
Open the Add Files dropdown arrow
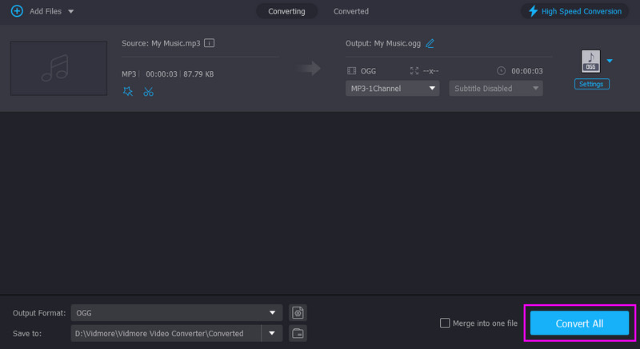click(70, 11)
